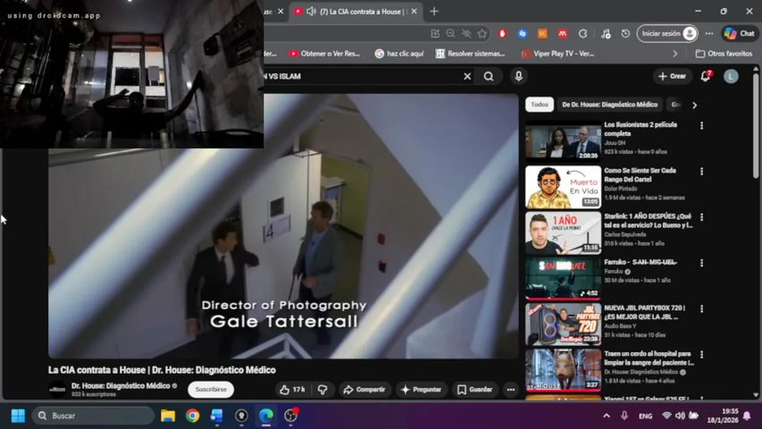Image resolution: width=762 pixels, height=429 pixels.
Task: Click the zoom magnifier icon in address bar
Action: click(x=451, y=34)
